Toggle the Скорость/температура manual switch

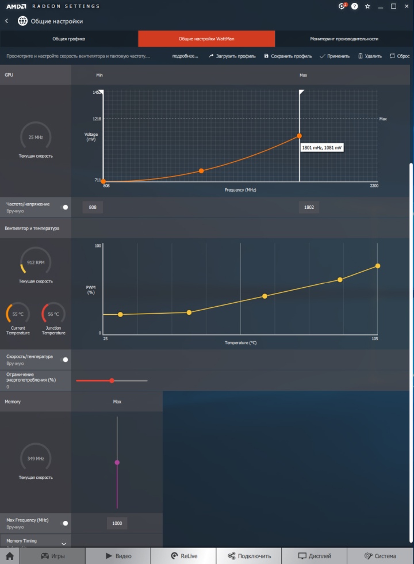64,360
